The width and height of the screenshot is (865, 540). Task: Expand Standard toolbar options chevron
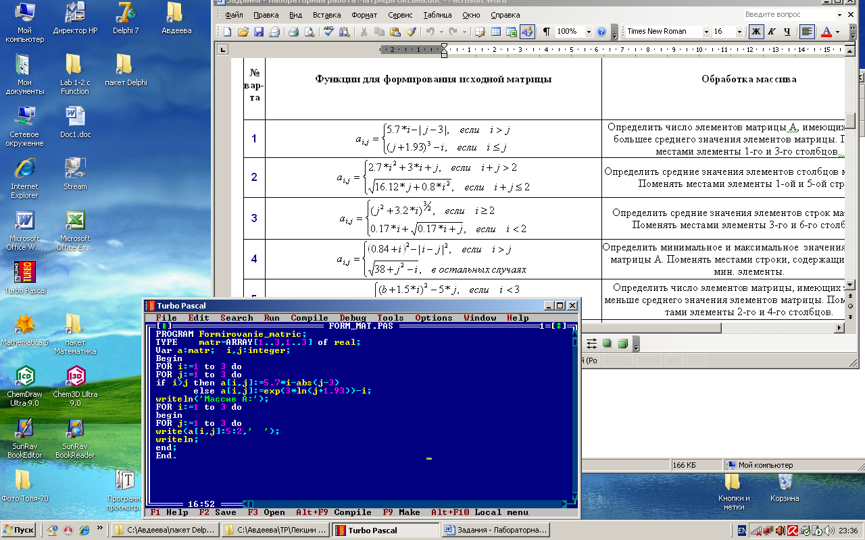pos(614,32)
